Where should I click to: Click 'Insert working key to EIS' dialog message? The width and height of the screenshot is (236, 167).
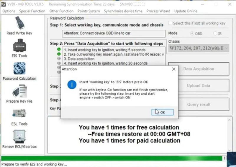(x=114, y=82)
